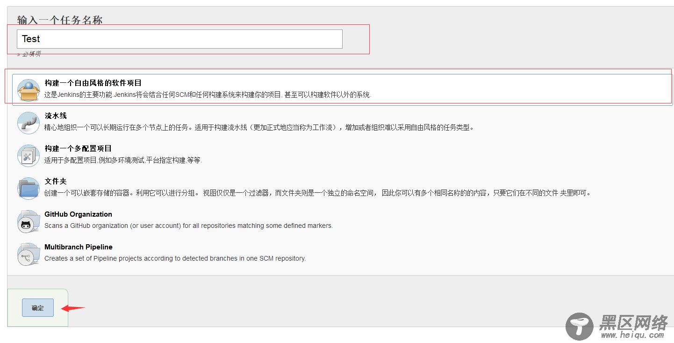Image resolution: width=674 pixels, height=343 pixels.
Task: Select 构建一个自由风格的软件项目 title
Action: pos(93,83)
